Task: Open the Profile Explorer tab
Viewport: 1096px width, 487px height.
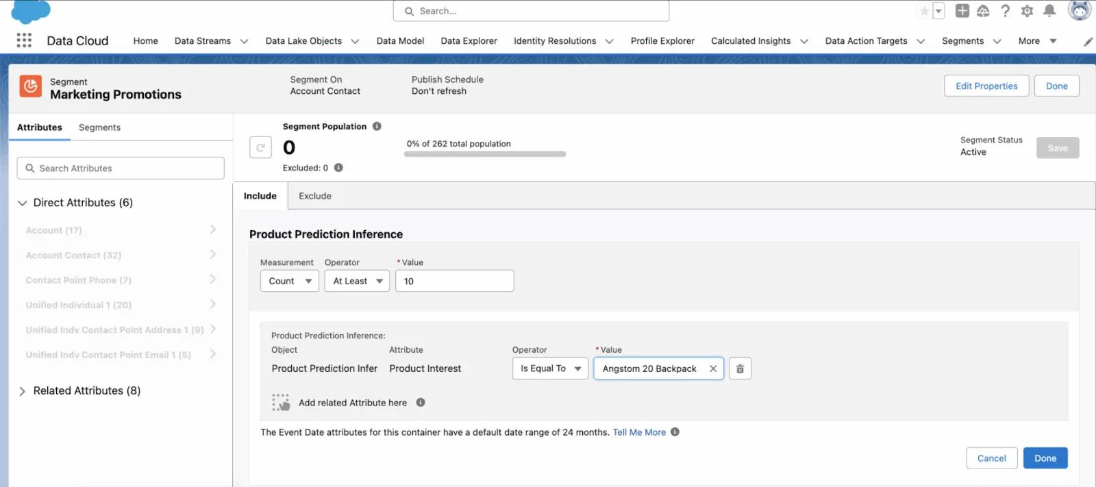Action: (x=662, y=41)
